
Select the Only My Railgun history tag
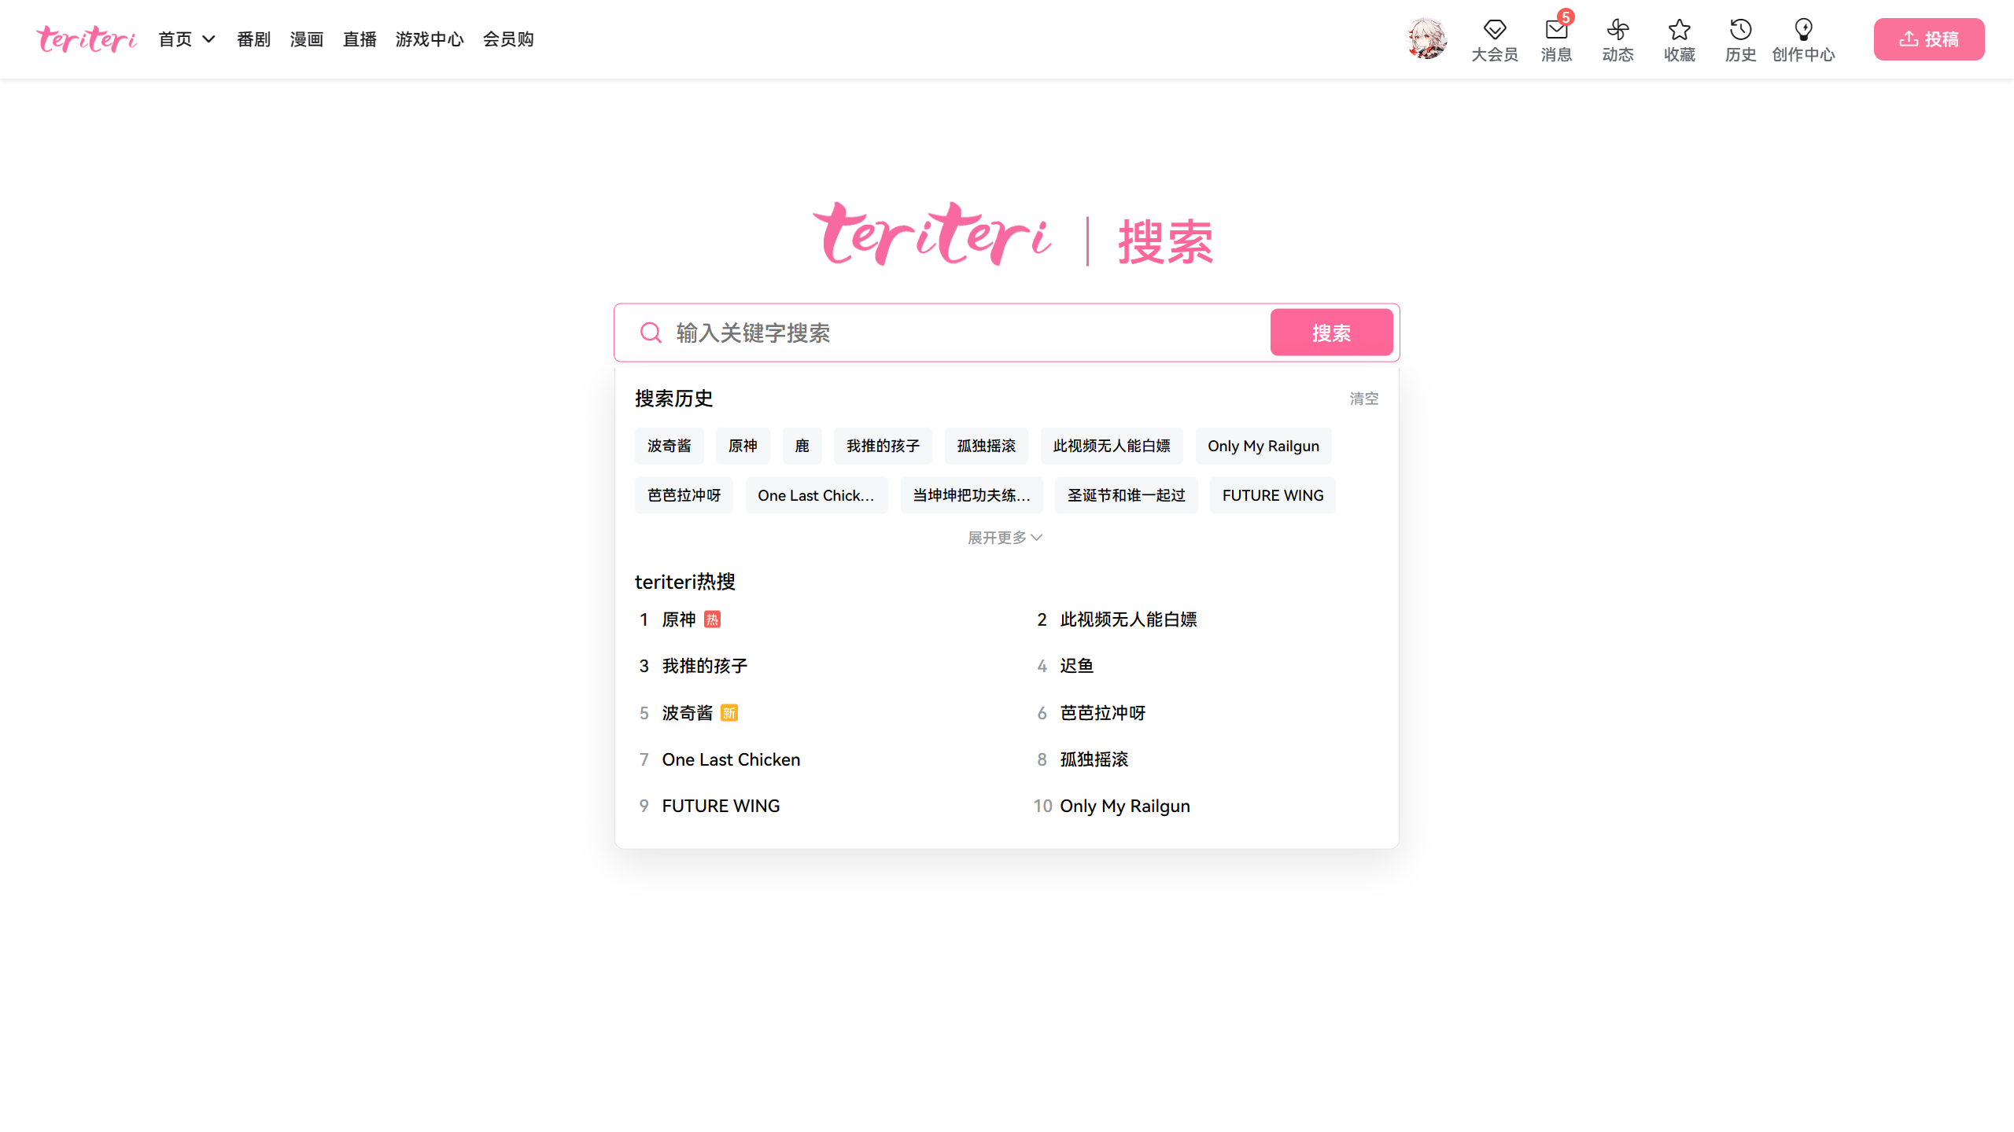[1263, 446]
